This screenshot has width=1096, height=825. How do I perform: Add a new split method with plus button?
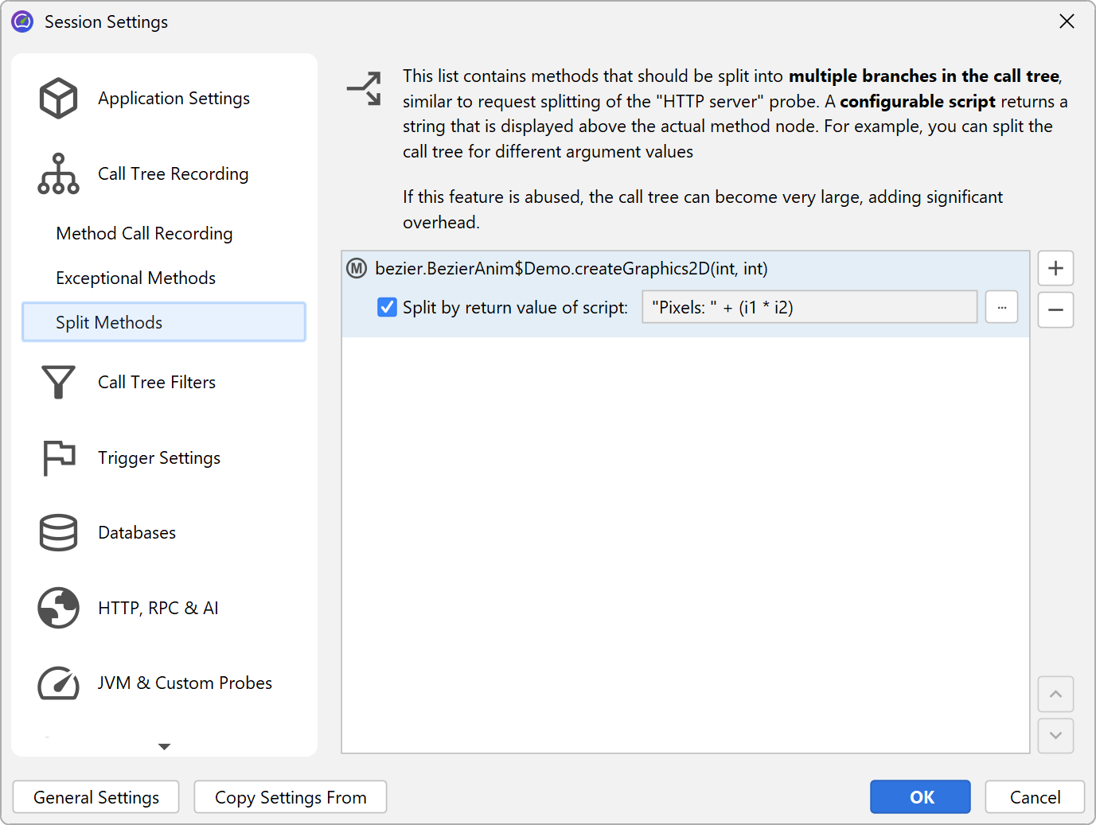tap(1055, 269)
